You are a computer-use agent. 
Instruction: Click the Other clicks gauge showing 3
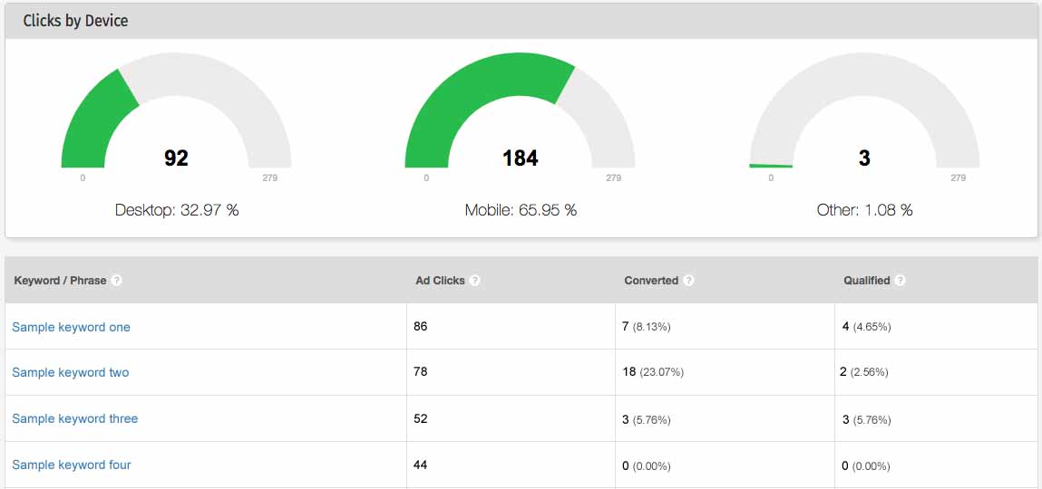[x=864, y=110]
